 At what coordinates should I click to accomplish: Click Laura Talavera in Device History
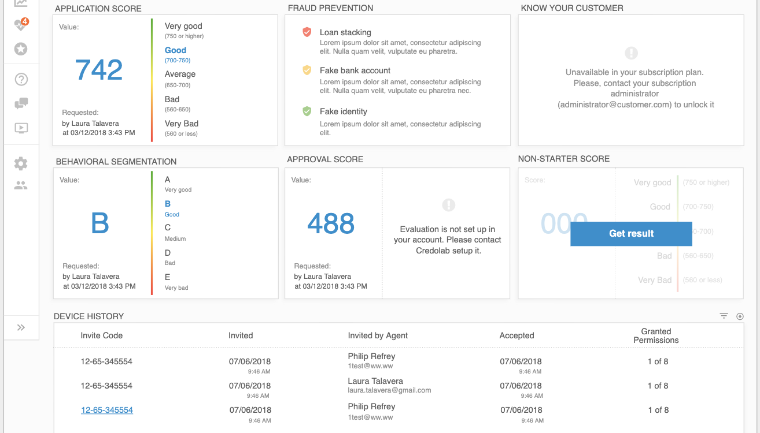375,381
